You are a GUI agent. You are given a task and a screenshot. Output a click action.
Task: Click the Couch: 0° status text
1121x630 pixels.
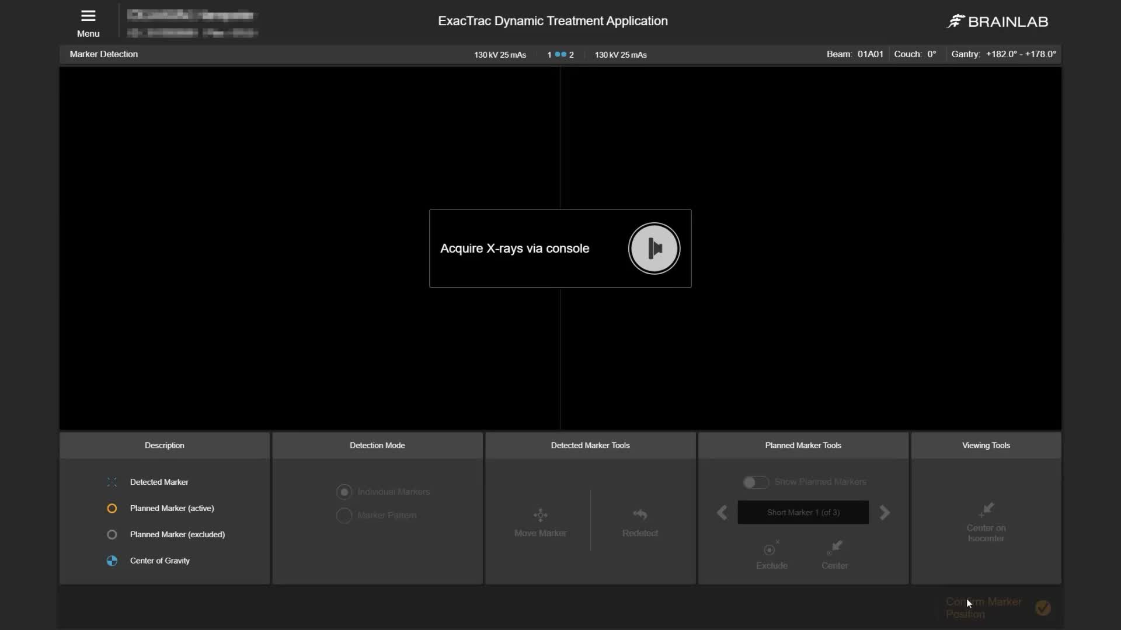[x=915, y=54]
